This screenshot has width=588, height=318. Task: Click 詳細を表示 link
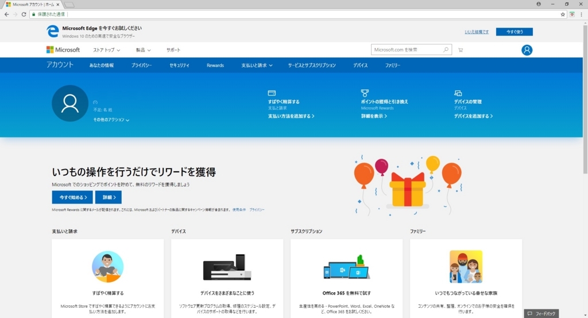[374, 116]
